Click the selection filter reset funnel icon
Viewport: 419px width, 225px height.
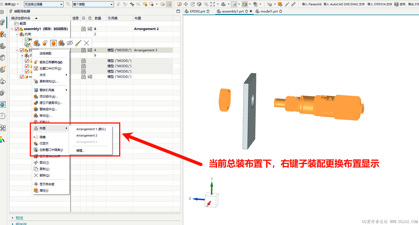tap(68, 4)
